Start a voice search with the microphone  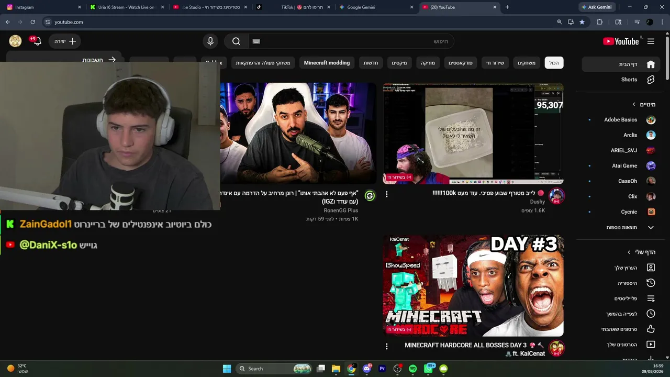210,41
